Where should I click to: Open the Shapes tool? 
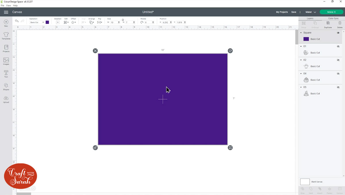[x=6, y=86]
